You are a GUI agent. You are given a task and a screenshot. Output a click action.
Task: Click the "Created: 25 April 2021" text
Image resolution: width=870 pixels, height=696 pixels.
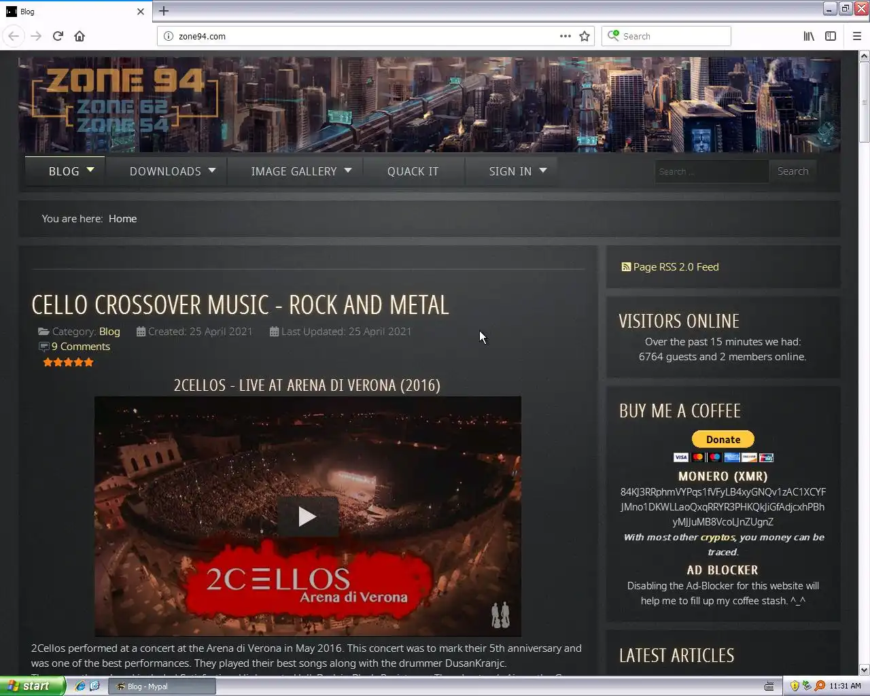pos(201,332)
